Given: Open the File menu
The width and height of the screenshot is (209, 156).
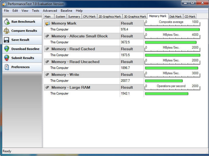Looking at the screenshot, I should [6, 11].
